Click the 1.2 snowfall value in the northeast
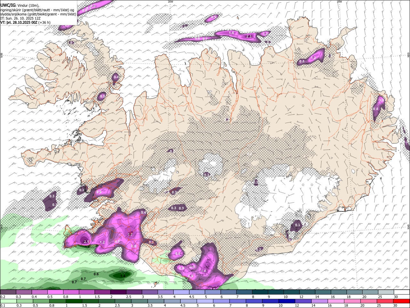Viewport: 410px width, 308px height. tap(314, 58)
